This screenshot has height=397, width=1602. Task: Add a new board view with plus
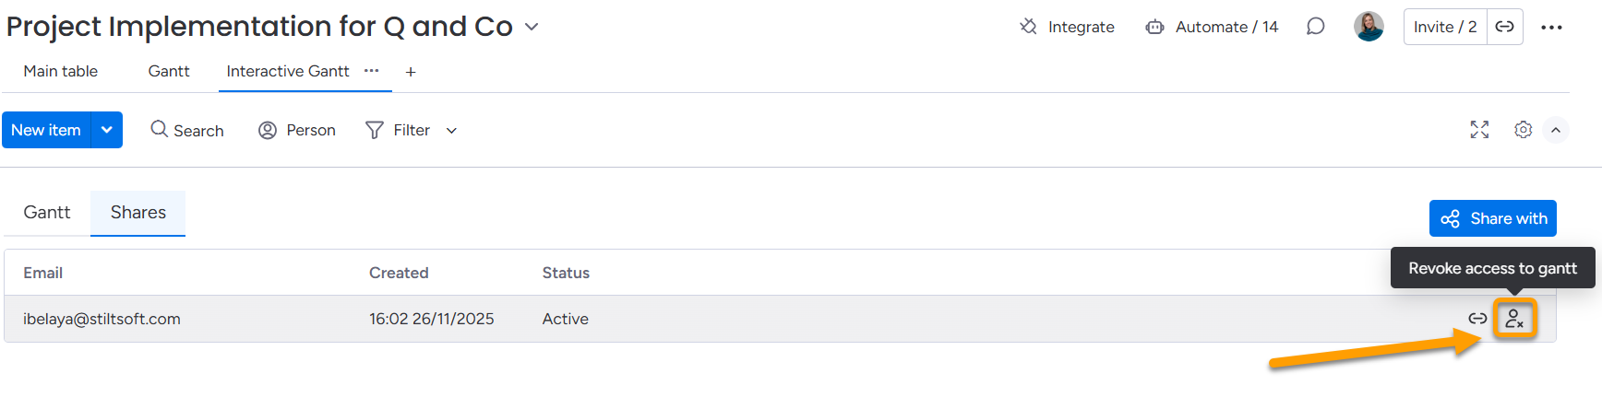(x=411, y=72)
